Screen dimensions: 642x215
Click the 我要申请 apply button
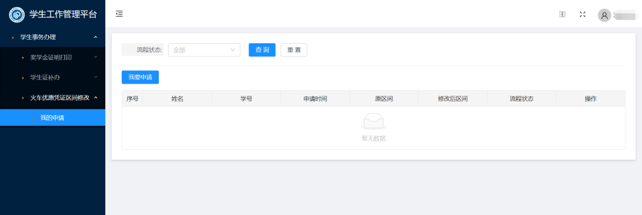(x=140, y=77)
